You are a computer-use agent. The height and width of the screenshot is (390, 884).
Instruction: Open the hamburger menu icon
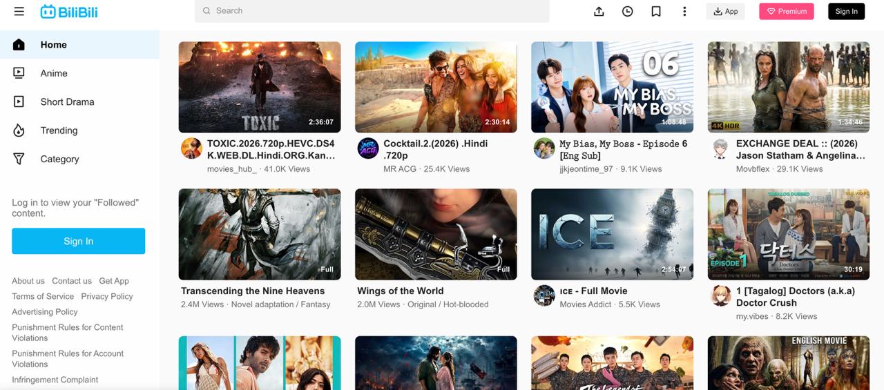tap(19, 11)
